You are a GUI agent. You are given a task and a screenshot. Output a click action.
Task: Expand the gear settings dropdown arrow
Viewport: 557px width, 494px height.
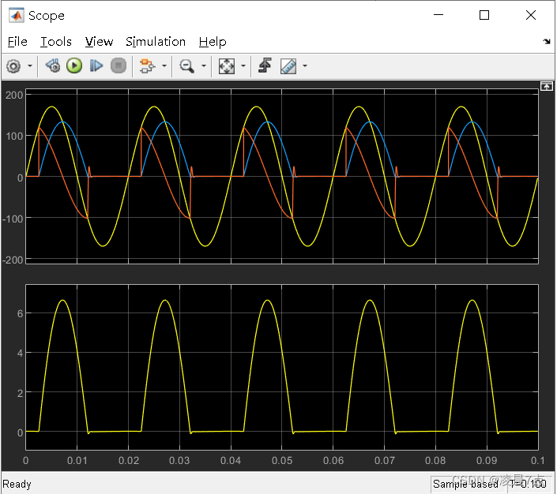(30, 65)
